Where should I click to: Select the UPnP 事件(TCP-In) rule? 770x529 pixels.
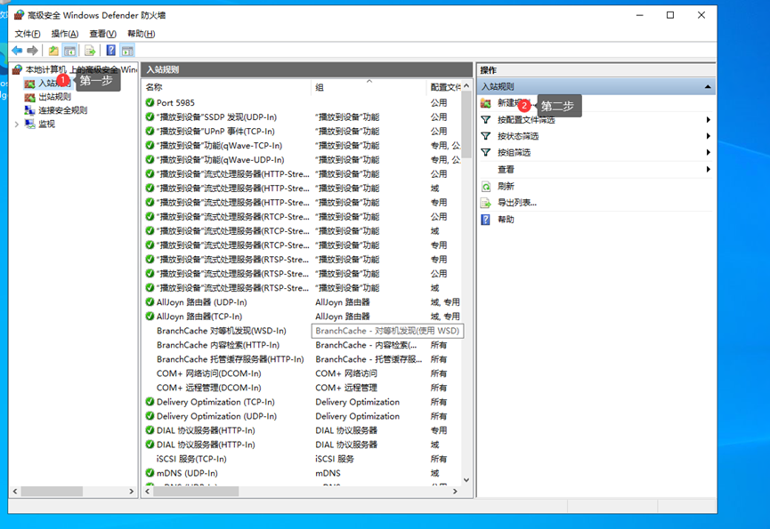(x=215, y=131)
